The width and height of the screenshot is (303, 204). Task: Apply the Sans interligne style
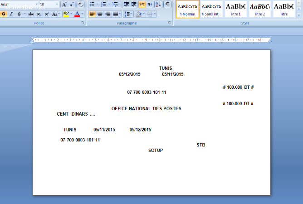(211, 9)
